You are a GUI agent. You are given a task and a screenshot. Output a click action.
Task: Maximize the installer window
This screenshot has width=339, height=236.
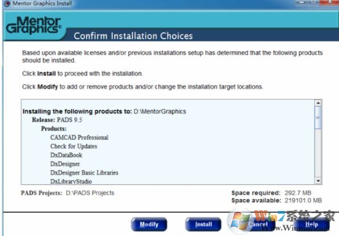(x=315, y=2)
